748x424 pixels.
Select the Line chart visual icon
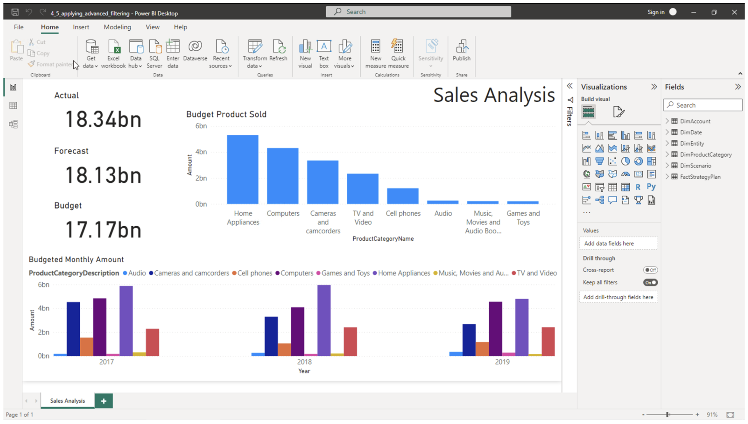point(587,148)
